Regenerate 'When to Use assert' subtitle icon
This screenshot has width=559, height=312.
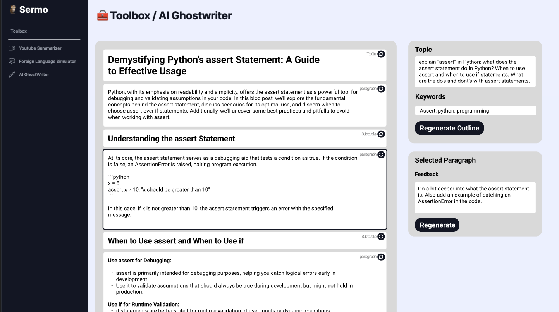click(x=381, y=237)
